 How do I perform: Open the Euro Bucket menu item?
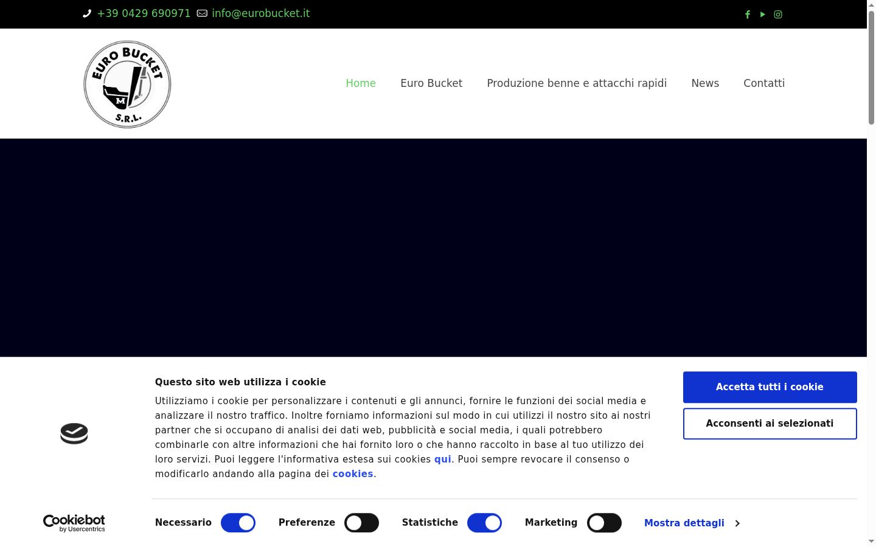coord(431,83)
